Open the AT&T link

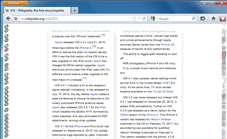(x=166, y=83)
